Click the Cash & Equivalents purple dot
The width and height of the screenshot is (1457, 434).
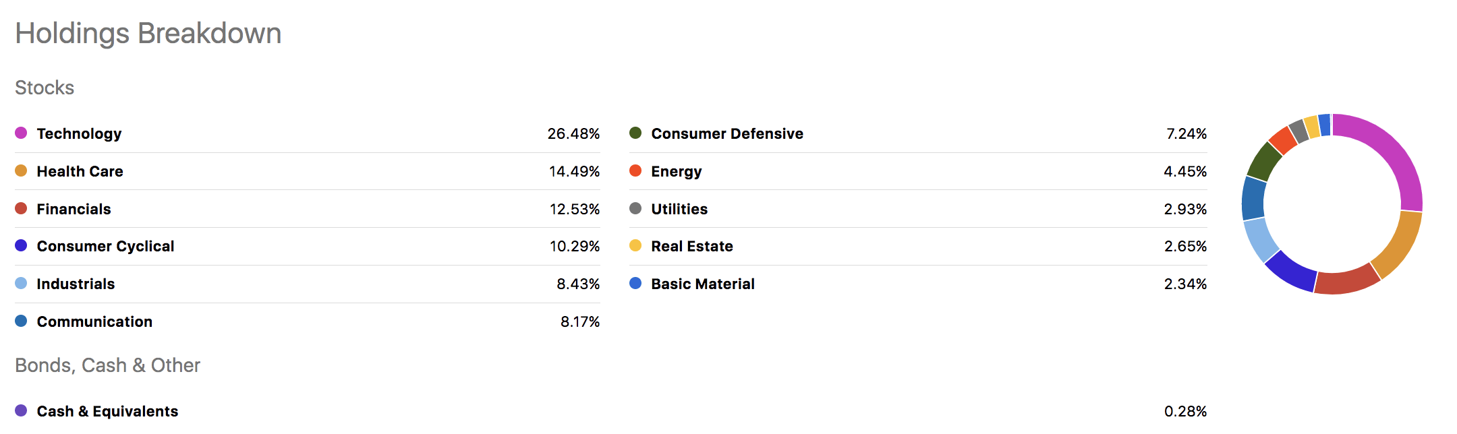(21, 410)
